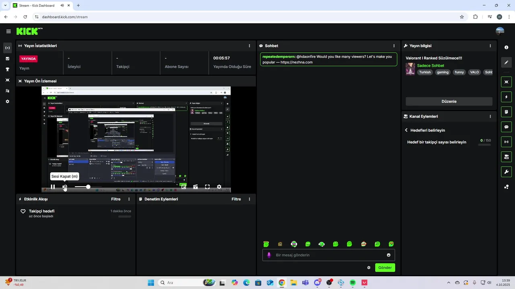
Task: Open Denetim Eylemleri panel three-dot menu
Action: tap(249, 199)
